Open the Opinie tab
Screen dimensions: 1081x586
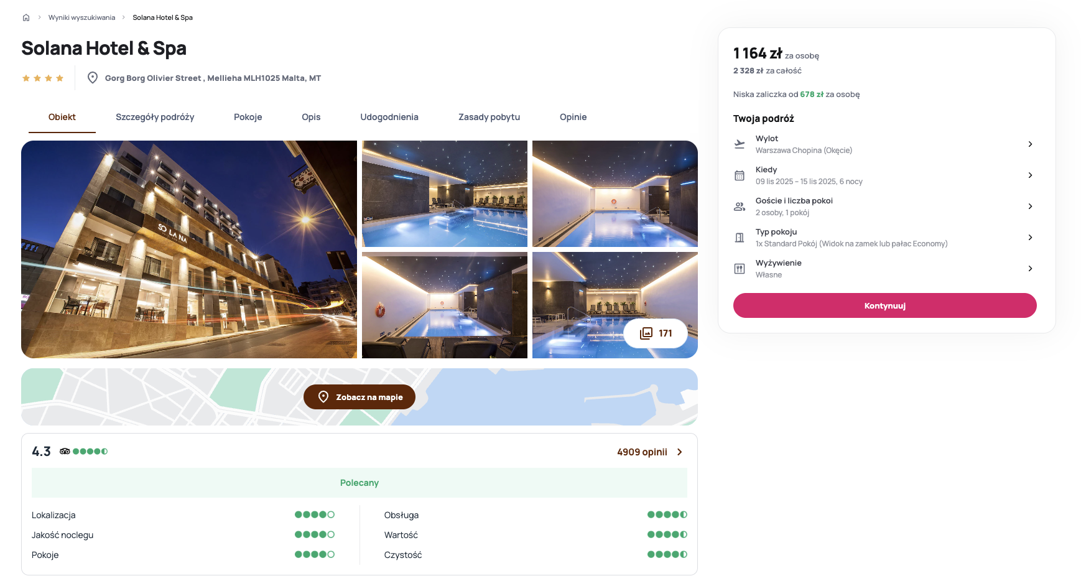pos(573,117)
